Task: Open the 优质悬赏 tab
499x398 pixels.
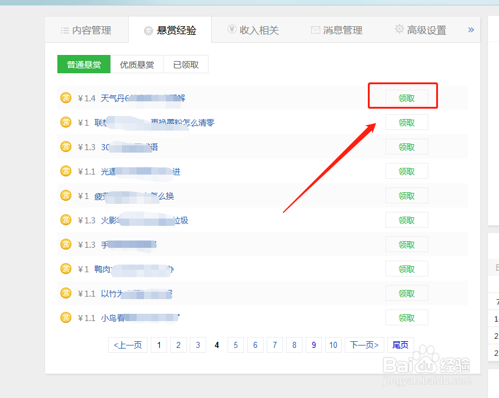Action: [137, 64]
